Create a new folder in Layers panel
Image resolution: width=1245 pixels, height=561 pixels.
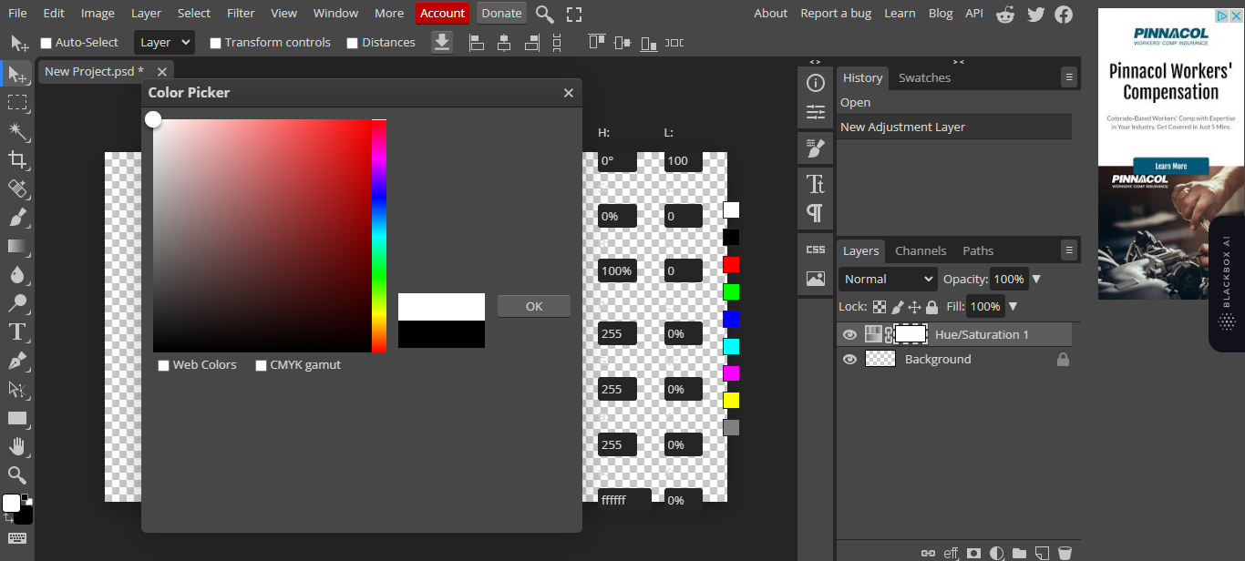[x=1019, y=552]
